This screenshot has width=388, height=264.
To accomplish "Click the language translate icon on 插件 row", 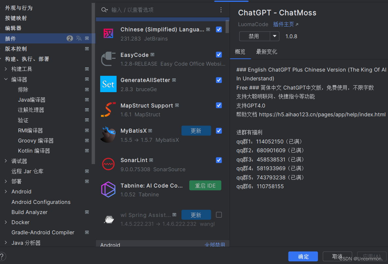I will tap(79, 38).
